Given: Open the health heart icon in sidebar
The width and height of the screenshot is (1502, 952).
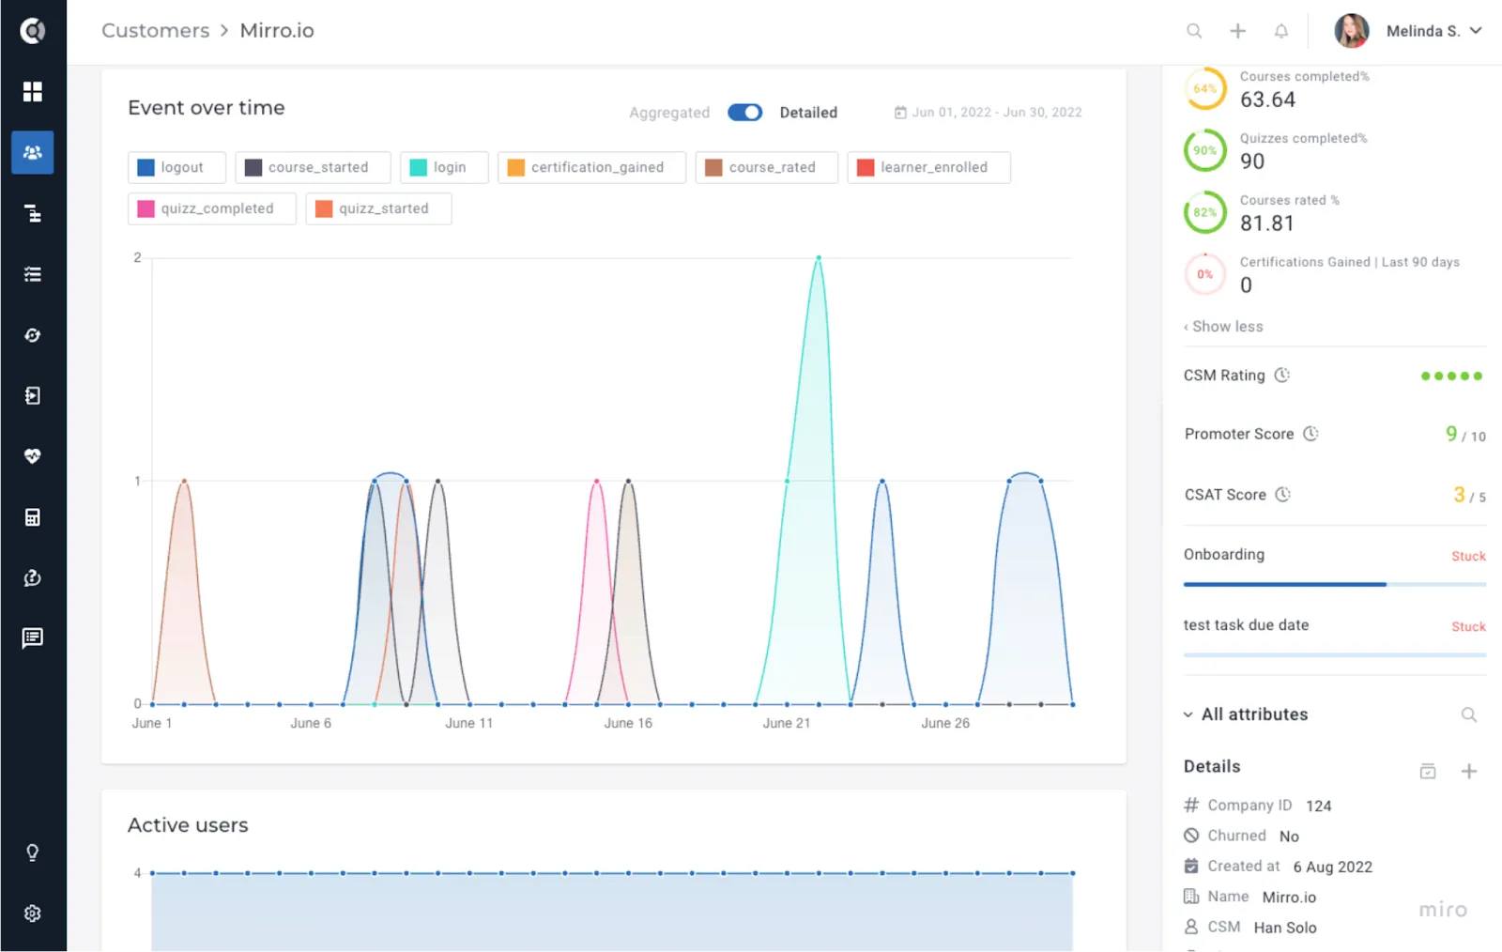Looking at the screenshot, I should 33,456.
